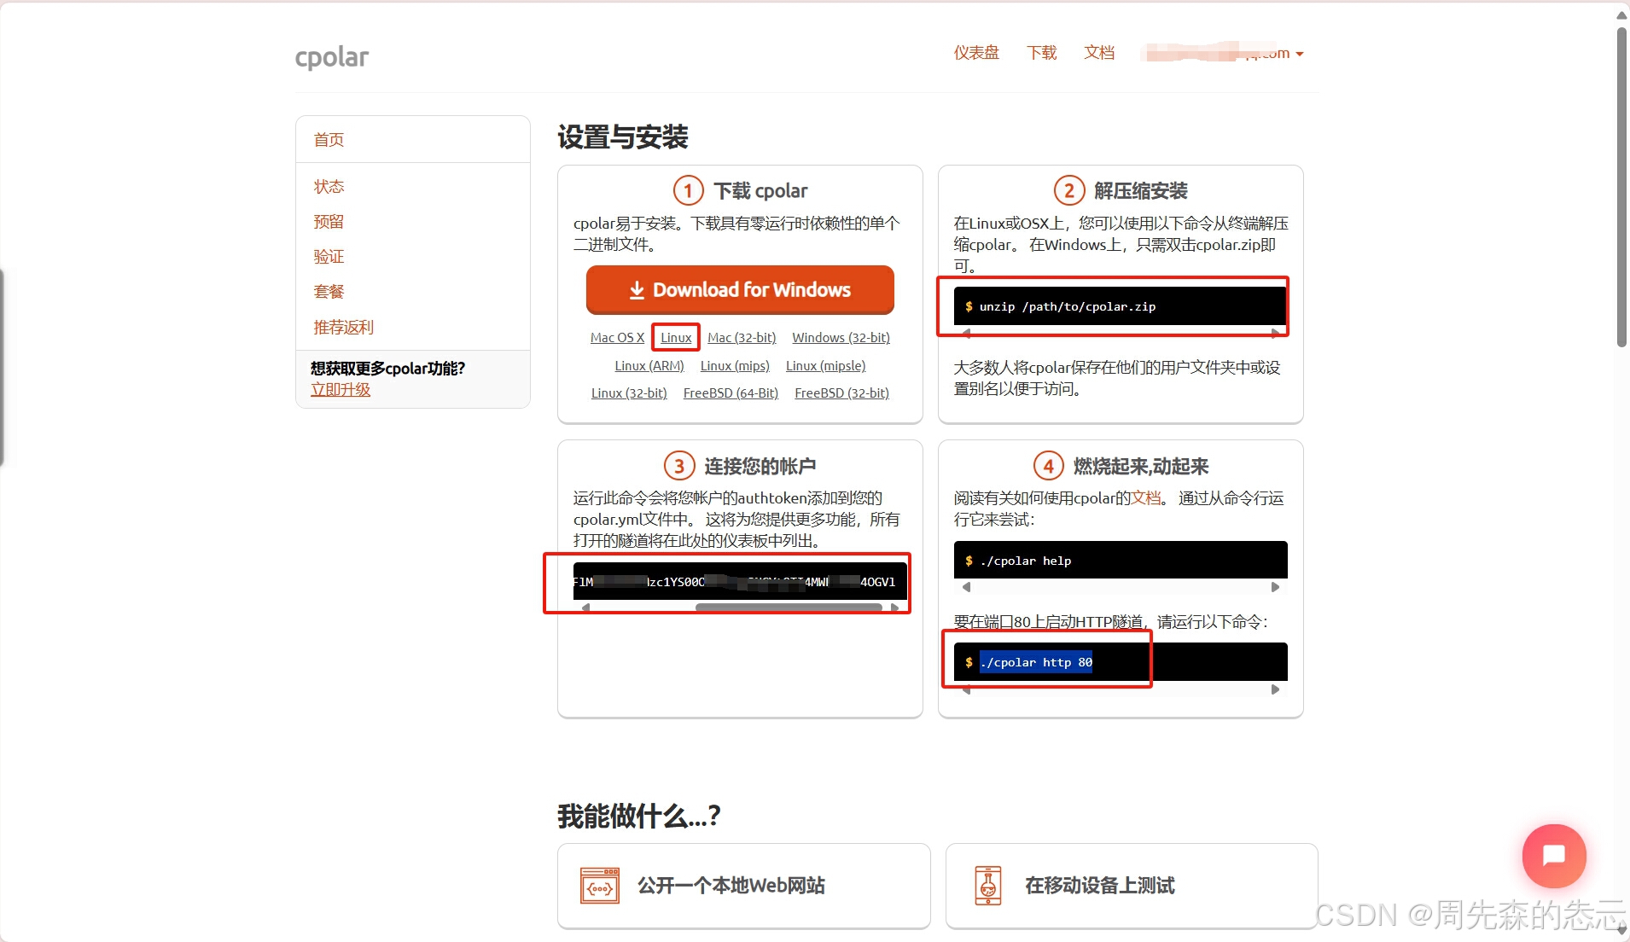Screen dimensions: 1630x942
Task: Open the 仪表盘 dashboard menu
Action: click(976, 53)
